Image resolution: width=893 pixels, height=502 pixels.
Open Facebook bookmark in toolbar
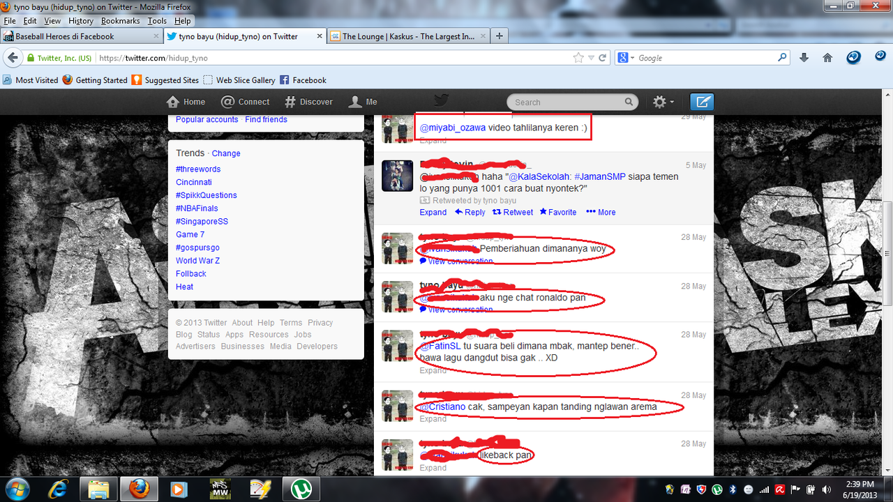point(303,80)
